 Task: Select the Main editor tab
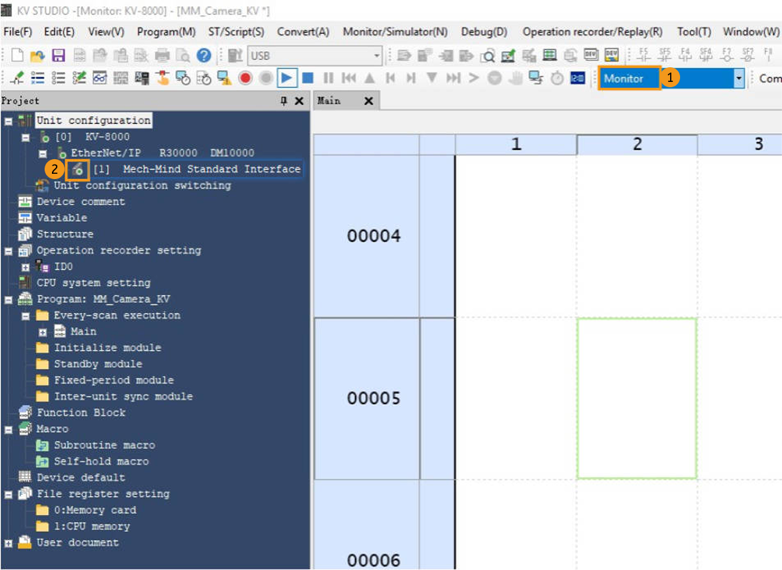[x=332, y=101]
